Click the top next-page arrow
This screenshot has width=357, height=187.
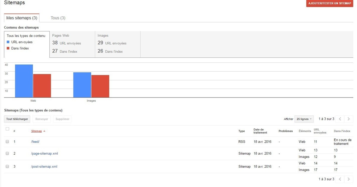point(348,119)
